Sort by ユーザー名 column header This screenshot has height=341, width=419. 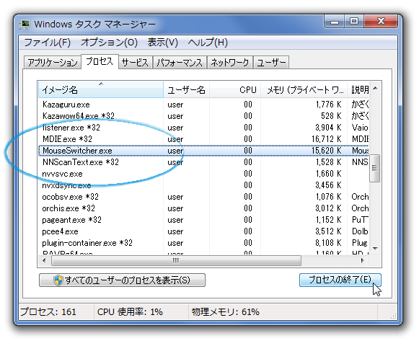(186, 89)
